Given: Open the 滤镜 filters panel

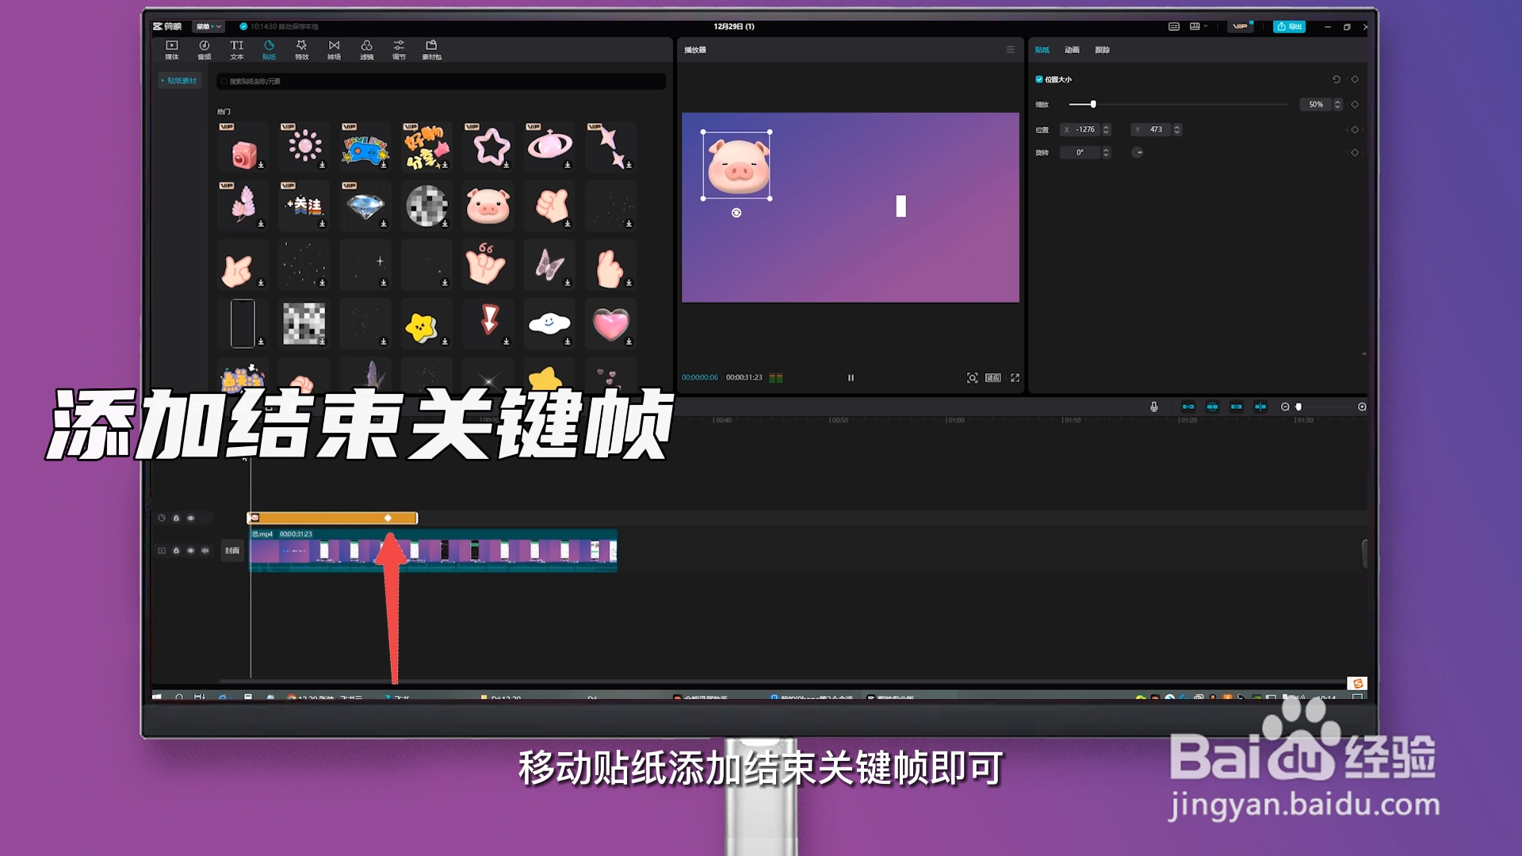Looking at the screenshot, I should (366, 49).
